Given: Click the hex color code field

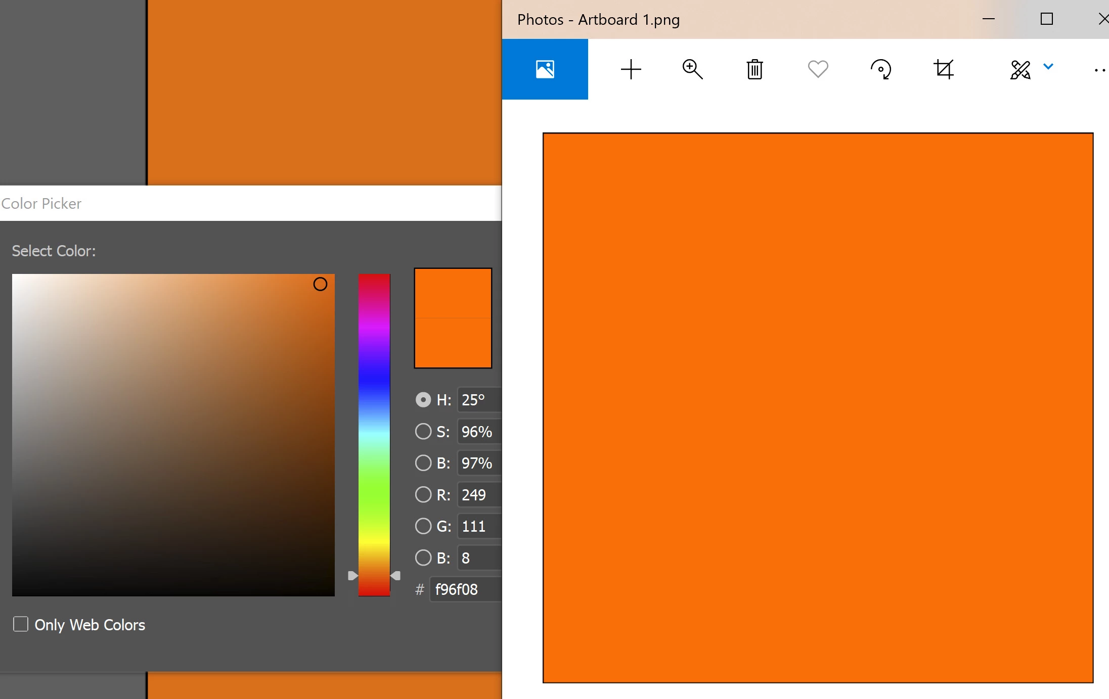Looking at the screenshot, I should (465, 589).
